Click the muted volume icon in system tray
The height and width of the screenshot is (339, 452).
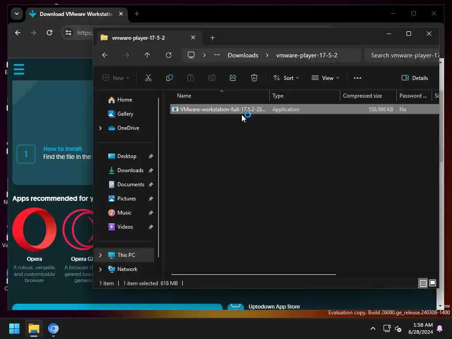click(x=398, y=328)
